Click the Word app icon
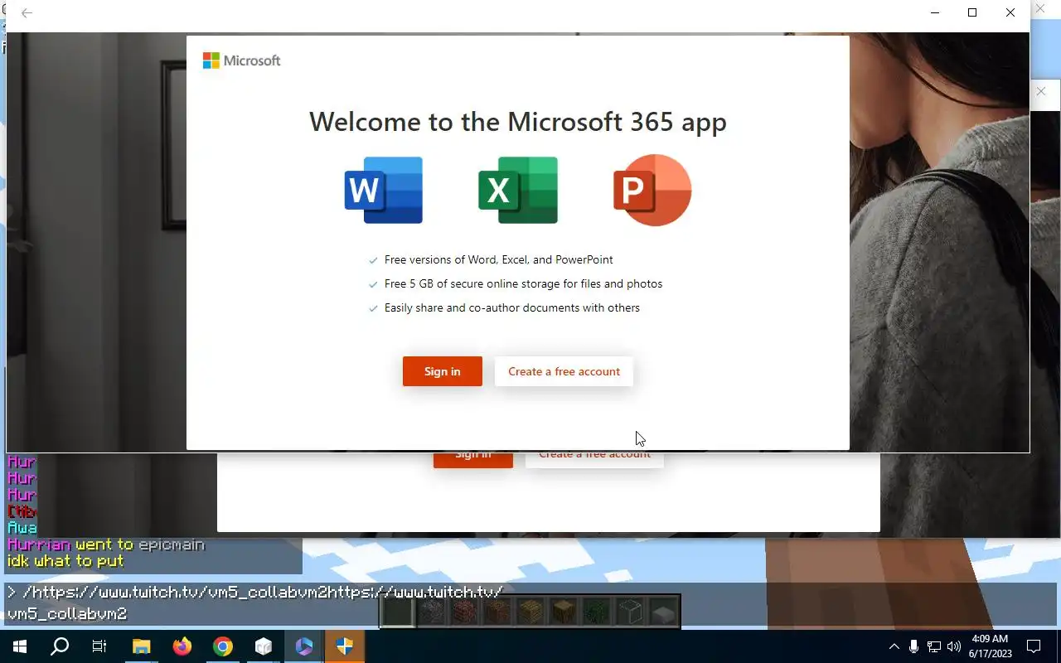The height and width of the screenshot is (663, 1061). [x=384, y=190]
